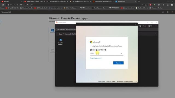Open the Lead Generation bookmark
The height and width of the screenshot is (98, 175).
tap(127, 8)
